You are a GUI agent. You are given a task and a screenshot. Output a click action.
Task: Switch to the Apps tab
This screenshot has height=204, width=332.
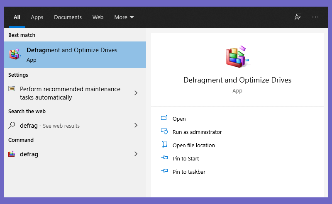click(x=37, y=17)
